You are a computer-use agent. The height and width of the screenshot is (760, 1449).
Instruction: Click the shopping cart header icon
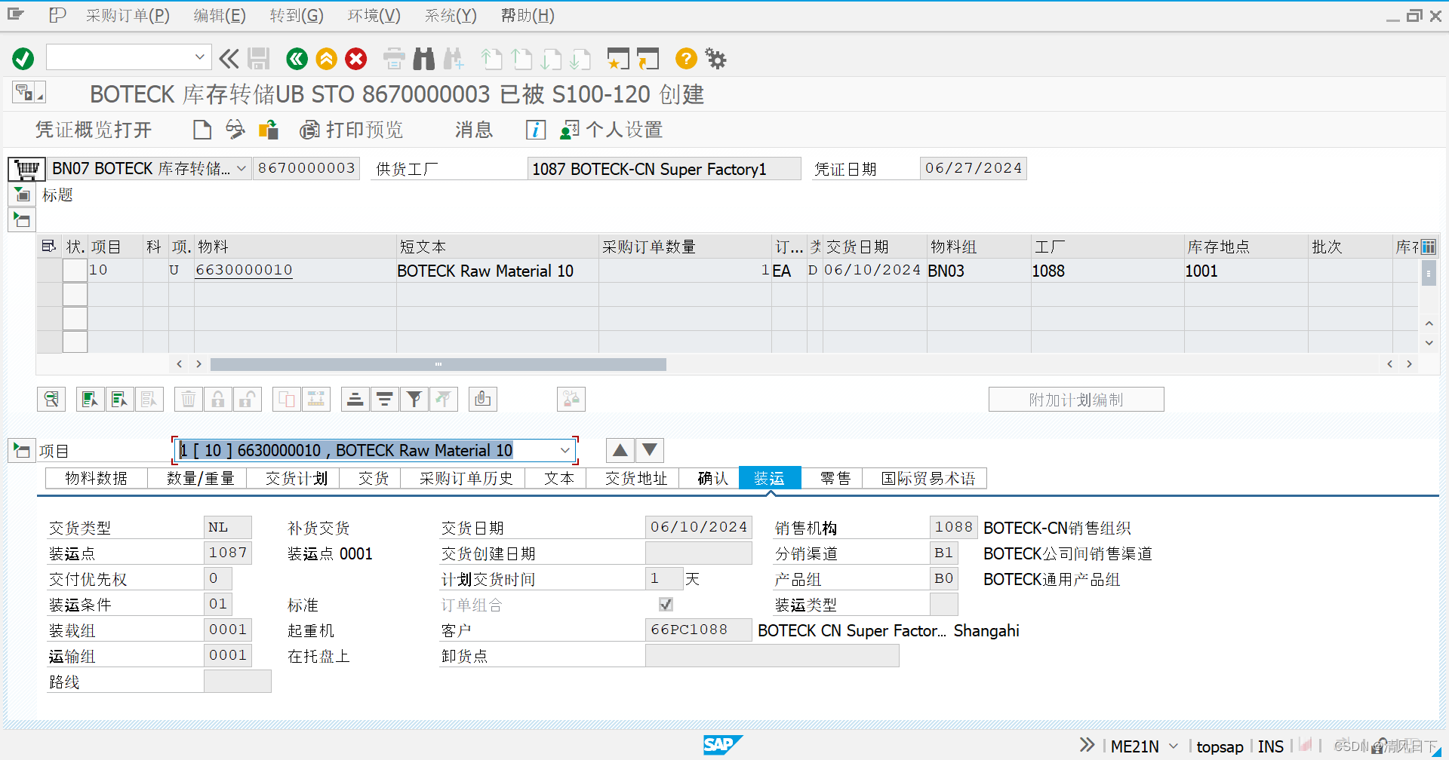pyautogui.click(x=26, y=168)
